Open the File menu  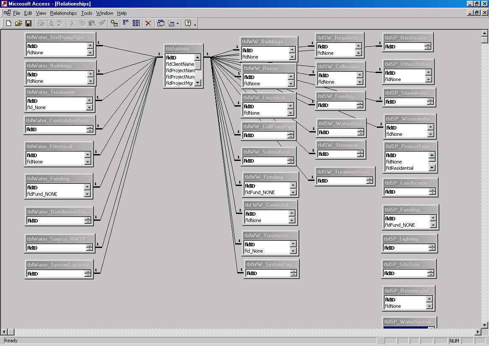pyautogui.click(x=17, y=13)
